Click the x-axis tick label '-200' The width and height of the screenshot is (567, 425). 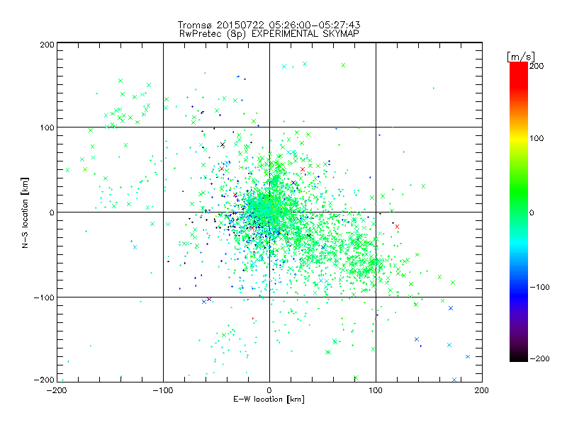(57, 390)
